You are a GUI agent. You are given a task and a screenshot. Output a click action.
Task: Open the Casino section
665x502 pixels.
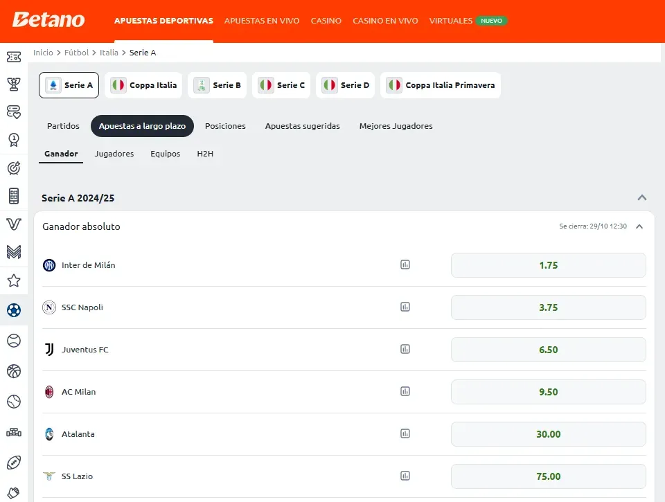pos(326,21)
